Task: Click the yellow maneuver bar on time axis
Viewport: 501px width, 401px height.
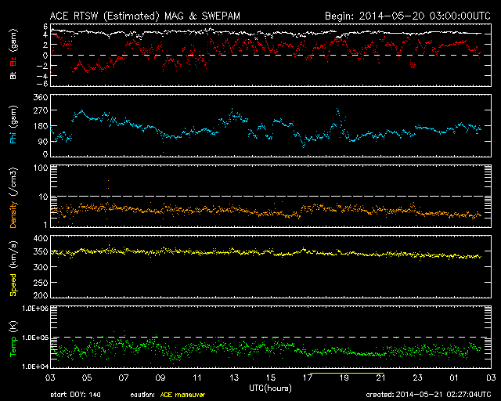Action: (343, 374)
